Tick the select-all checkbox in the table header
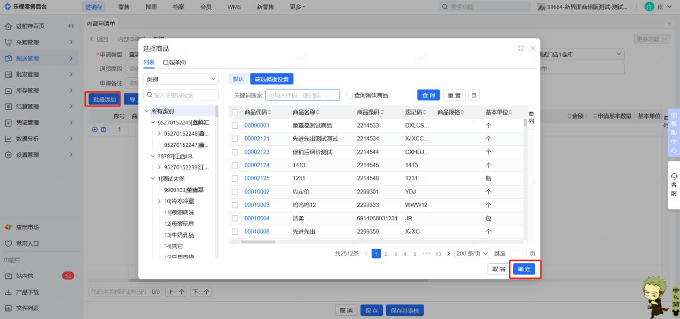The image size is (680, 319). (x=235, y=112)
